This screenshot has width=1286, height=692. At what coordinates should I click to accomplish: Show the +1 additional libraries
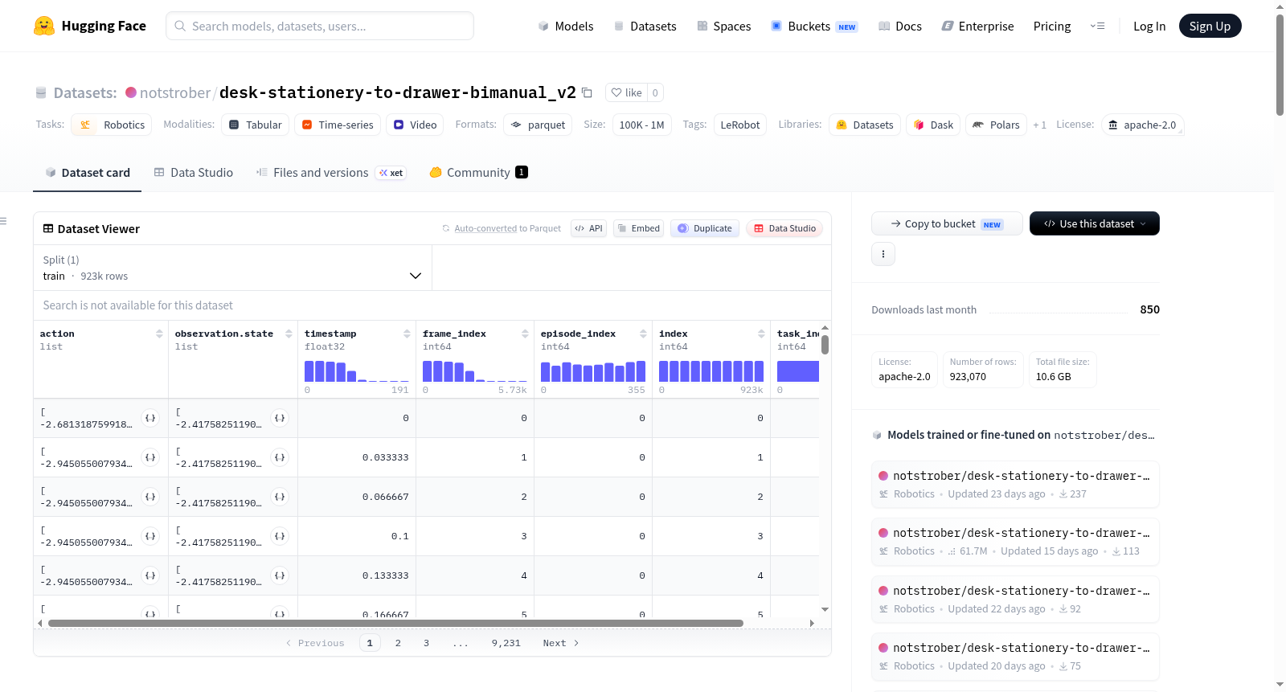pyautogui.click(x=1040, y=125)
